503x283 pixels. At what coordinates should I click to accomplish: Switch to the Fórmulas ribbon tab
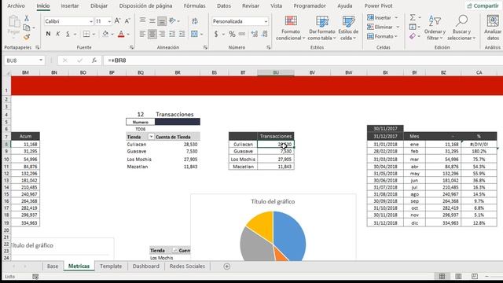coord(194,6)
